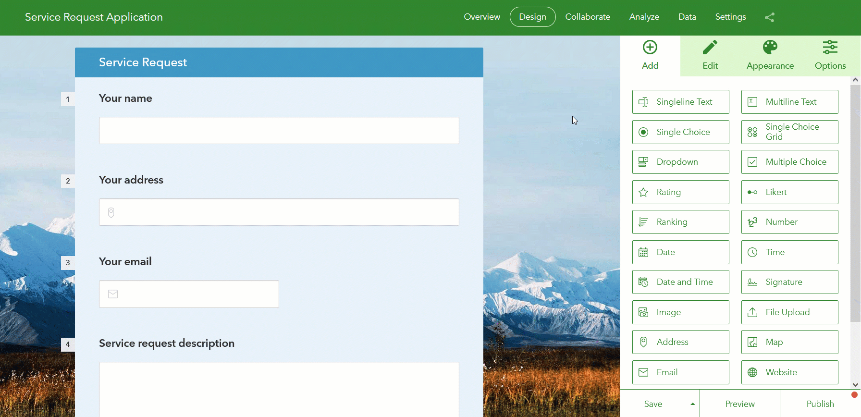861x417 pixels.
Task: Click the Your email input field
Action: (x=189, y=294)
